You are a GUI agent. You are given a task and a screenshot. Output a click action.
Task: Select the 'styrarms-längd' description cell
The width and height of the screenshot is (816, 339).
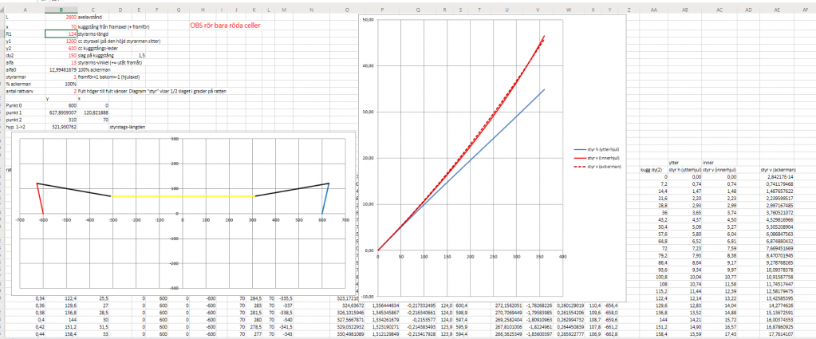coord(93,34)
